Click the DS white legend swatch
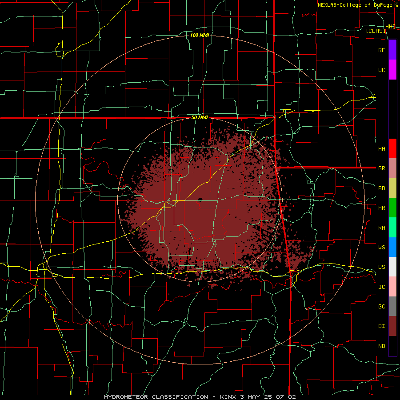The width and height of the screenshot is (400, 400). [x=392, y=267]
